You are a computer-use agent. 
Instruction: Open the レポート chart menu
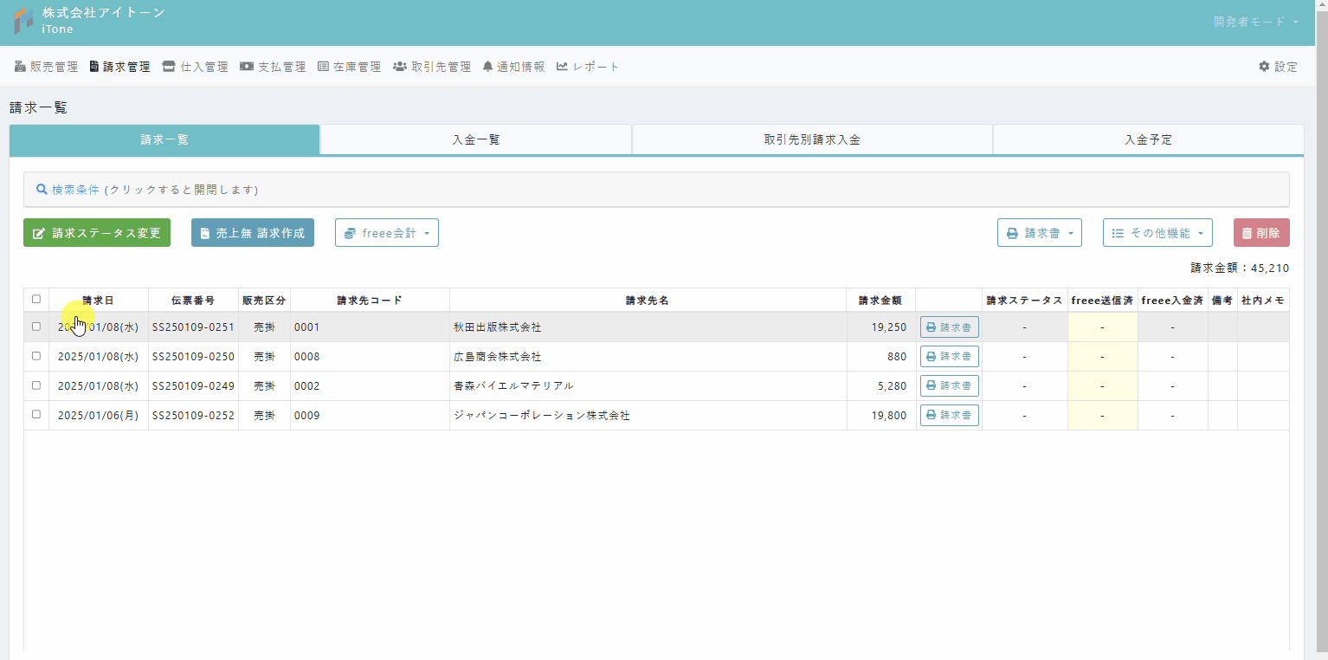pyautogui.click(x=588, y=67)
